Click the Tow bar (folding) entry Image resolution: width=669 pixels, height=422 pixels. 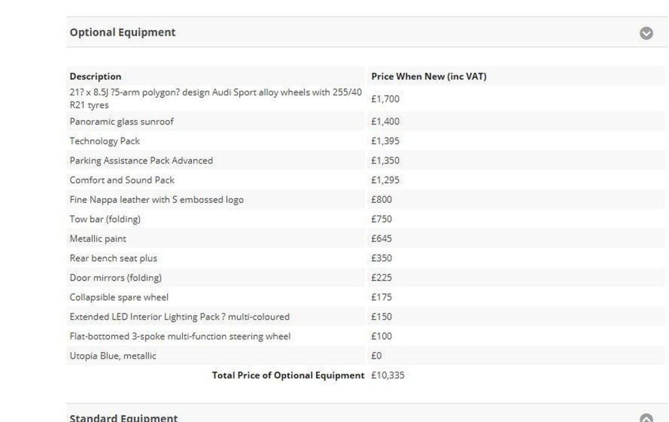[x=105, y=219]
